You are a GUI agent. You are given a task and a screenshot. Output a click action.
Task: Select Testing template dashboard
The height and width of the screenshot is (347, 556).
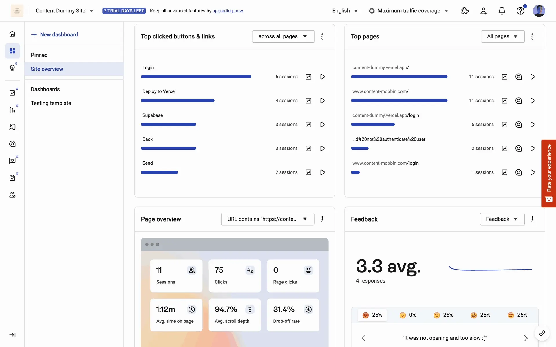(51, 103)
